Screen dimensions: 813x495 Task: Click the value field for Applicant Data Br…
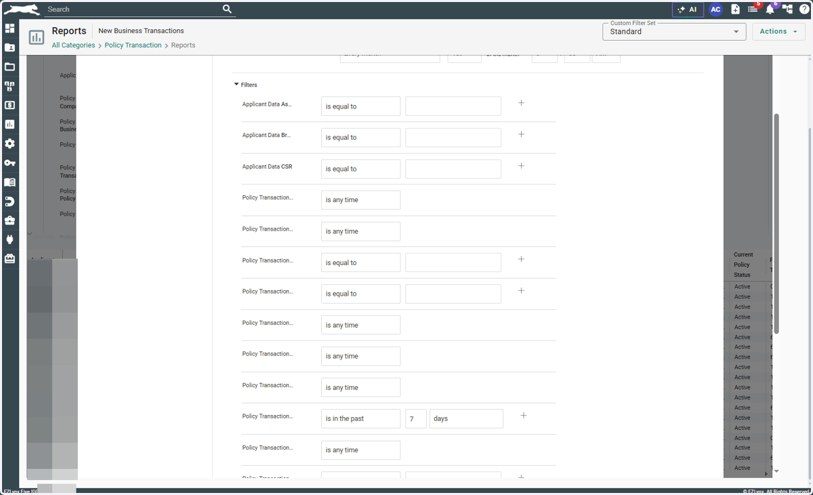click(x=453, y=138)
